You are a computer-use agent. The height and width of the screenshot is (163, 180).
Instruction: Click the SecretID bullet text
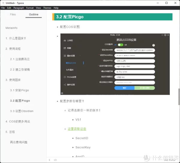tap(82, 138)
